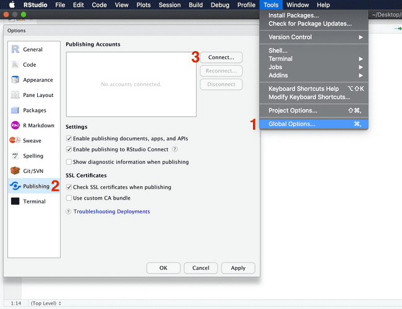
Task: Select the Appearance options category
Action: (34, 80)
